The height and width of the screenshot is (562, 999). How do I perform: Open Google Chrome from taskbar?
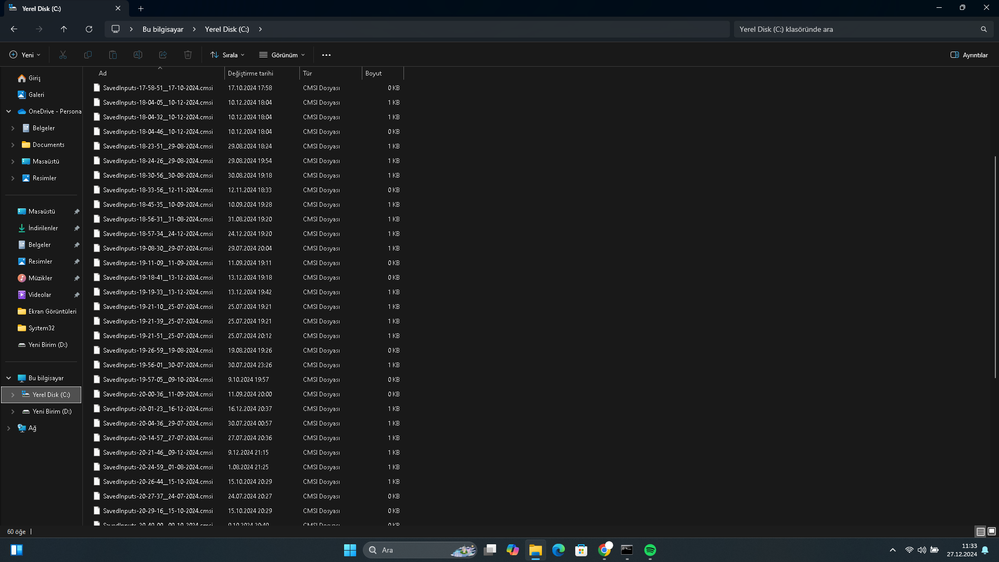coord(604,550)
